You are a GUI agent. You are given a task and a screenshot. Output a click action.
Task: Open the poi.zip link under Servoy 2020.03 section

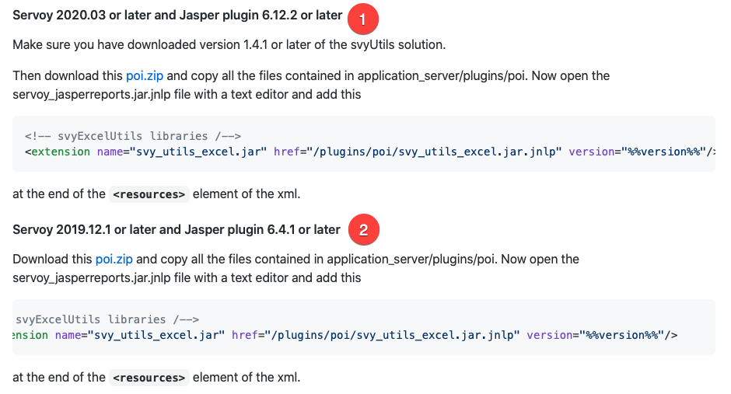(145, 76)
